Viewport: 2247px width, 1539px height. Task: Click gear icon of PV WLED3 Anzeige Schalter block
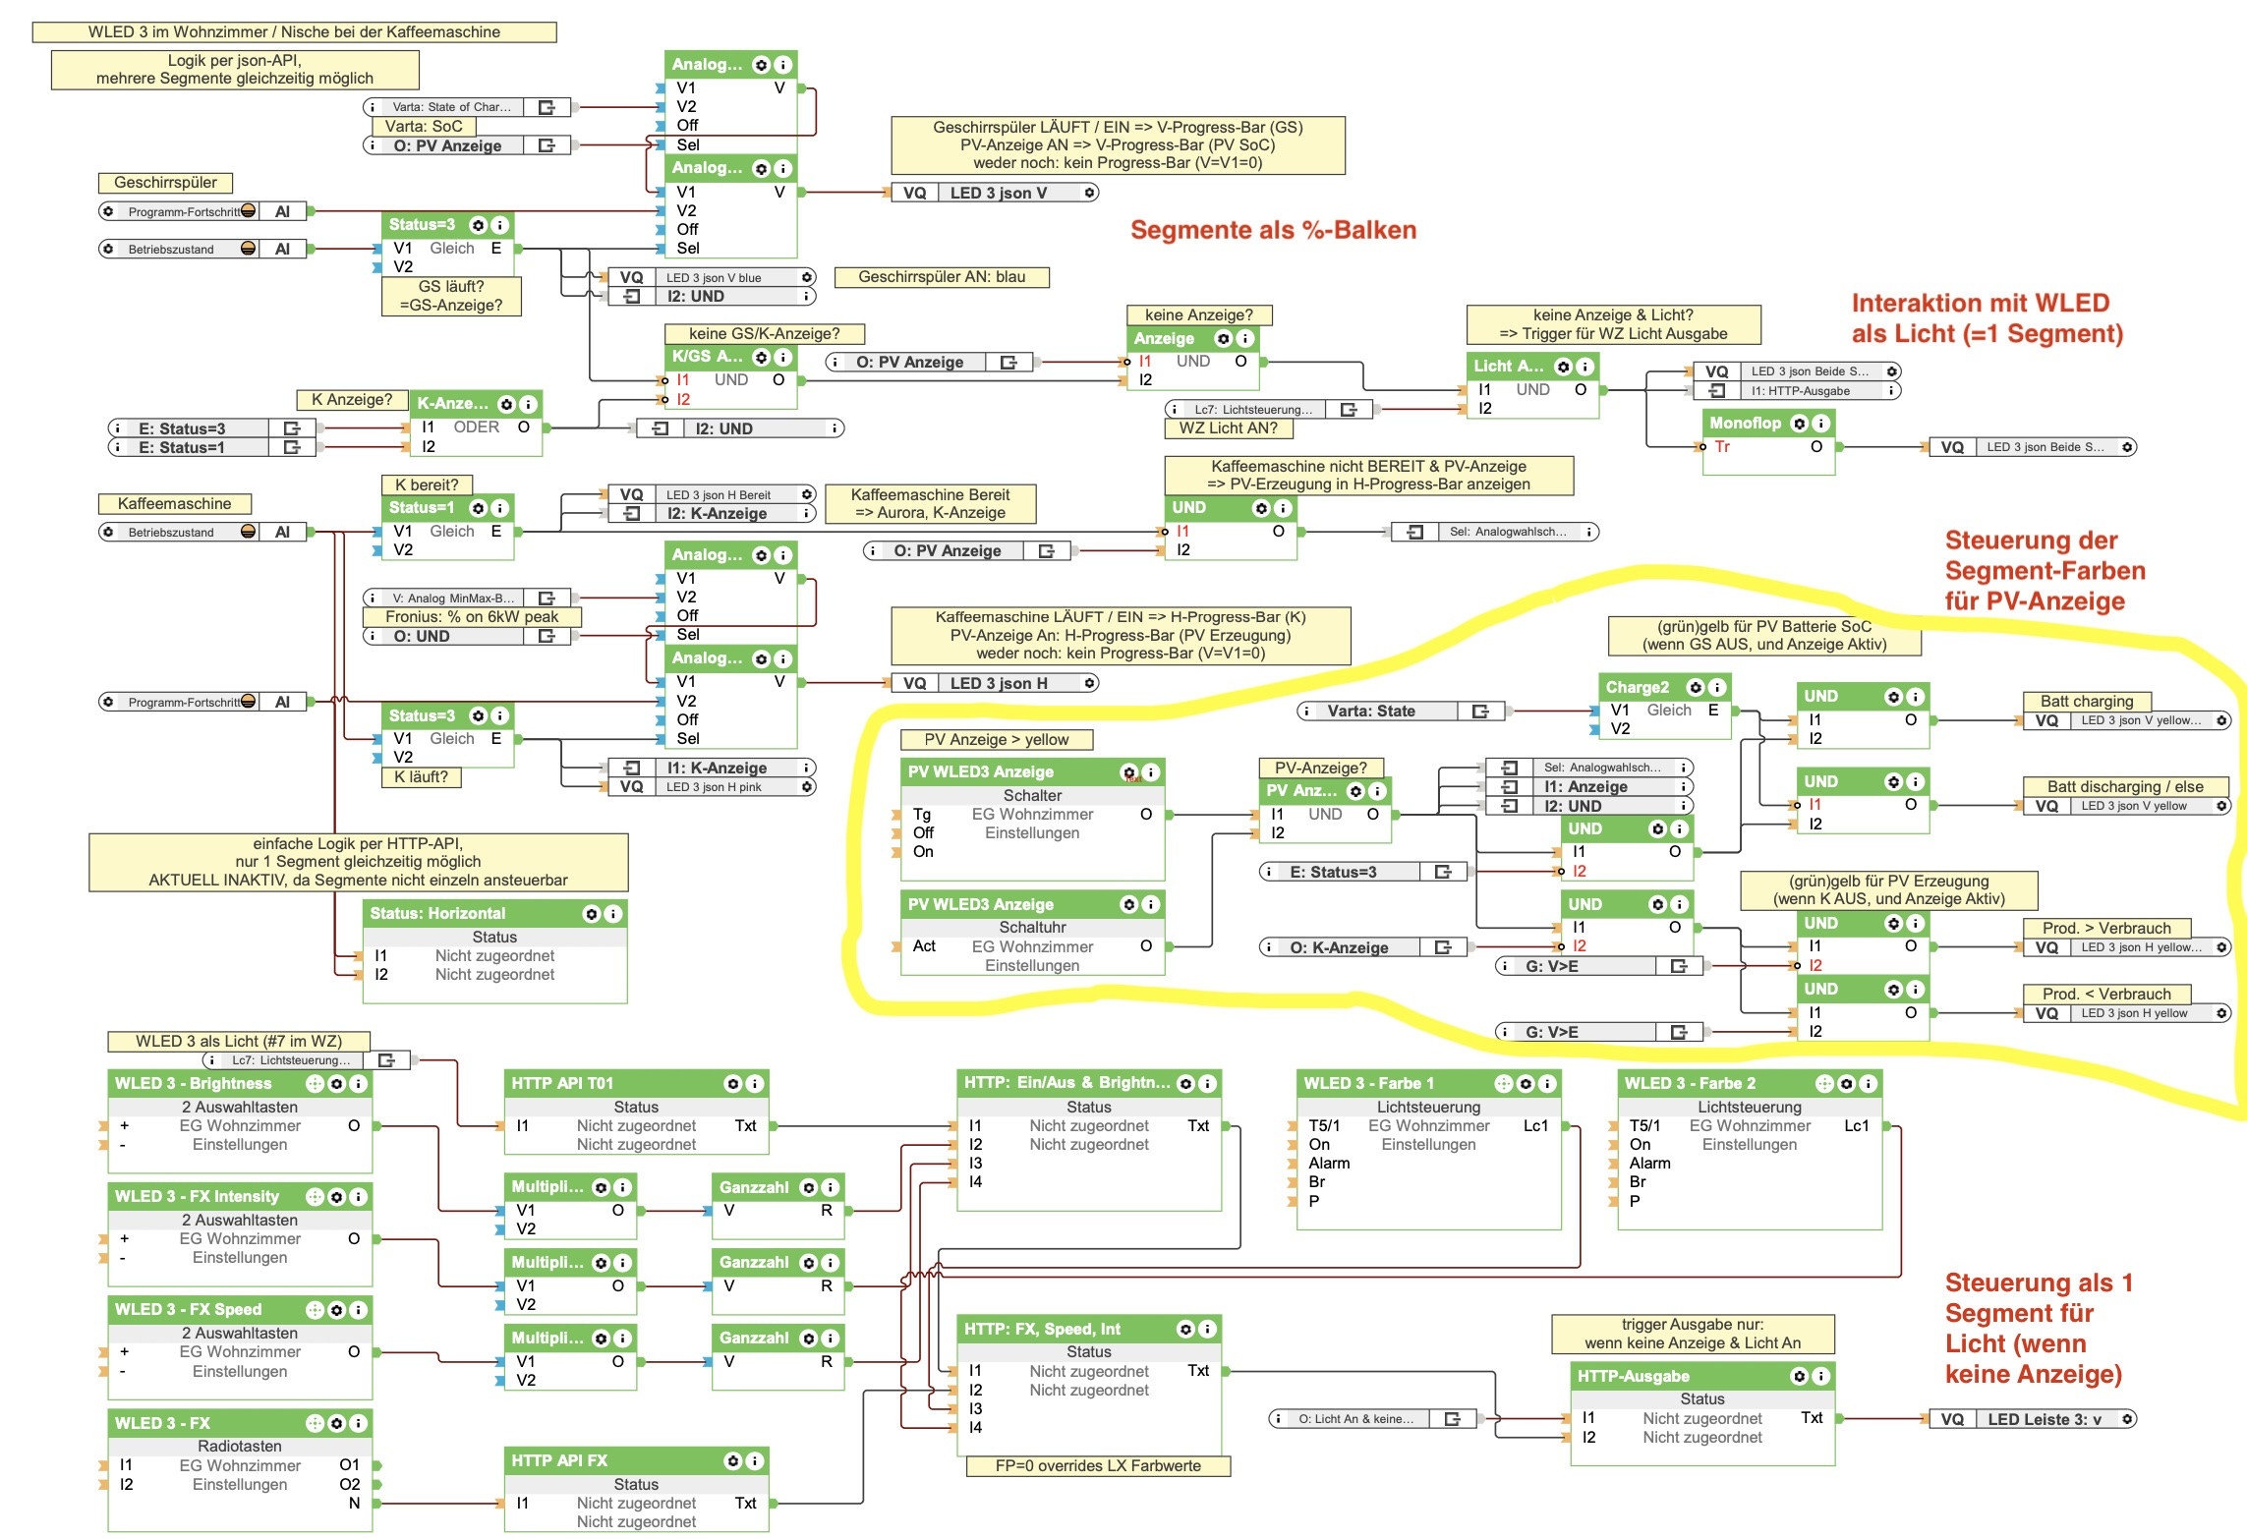pos(1128,772)
